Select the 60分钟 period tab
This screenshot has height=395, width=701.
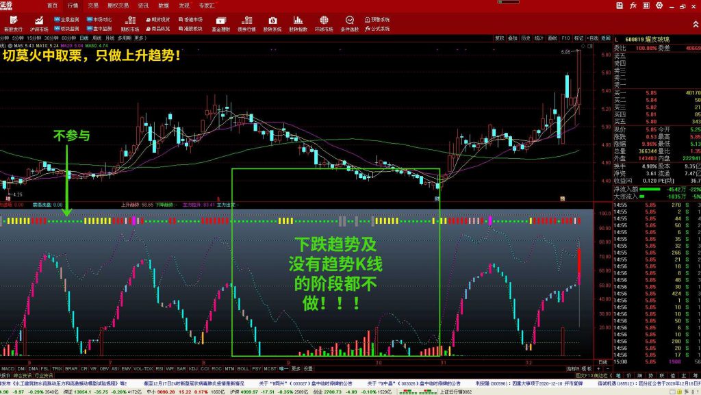pos(68,38)
